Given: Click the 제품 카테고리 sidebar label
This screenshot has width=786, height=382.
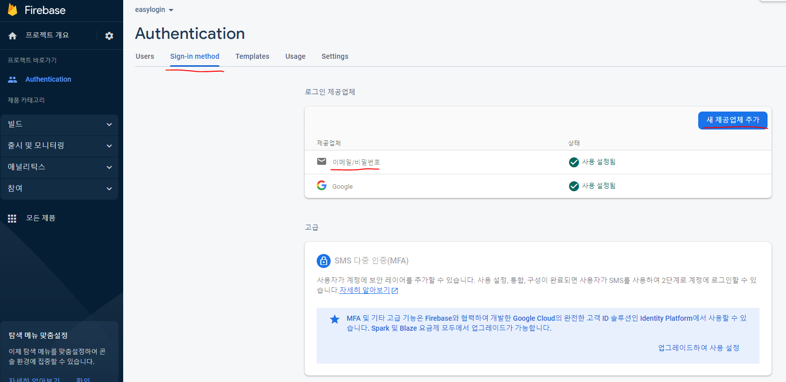Looking at the screenshot, I should pos(26,100).
